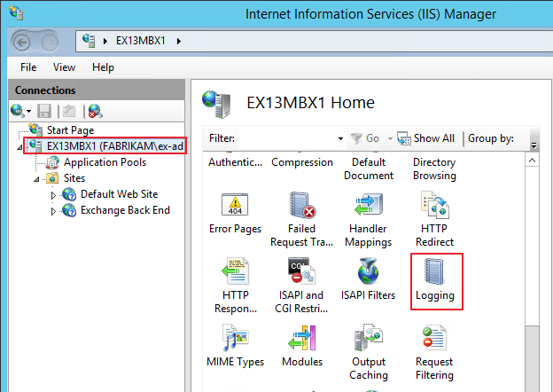The width and height of the screenshot is (553, 392).
Task: Select the Application Pools tree item
Action: pos(105,162)
